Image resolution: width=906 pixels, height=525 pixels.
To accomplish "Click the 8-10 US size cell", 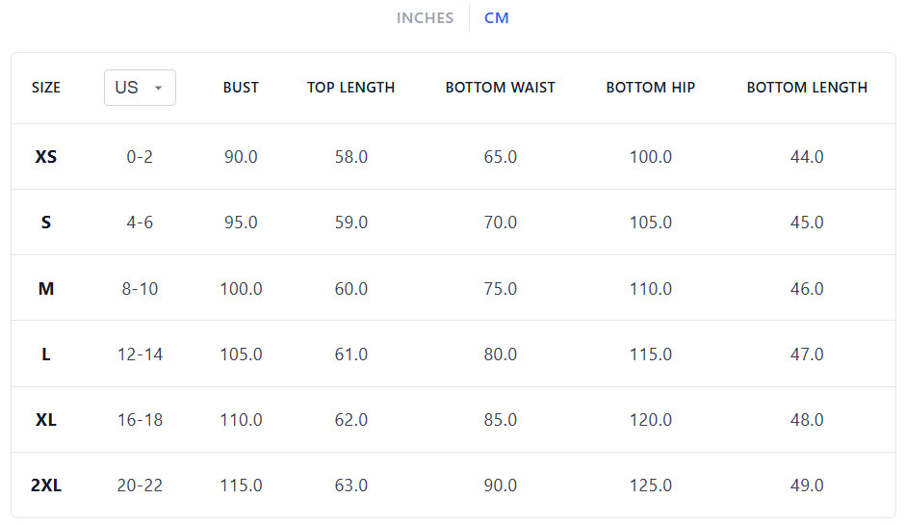I will [140, 289].
